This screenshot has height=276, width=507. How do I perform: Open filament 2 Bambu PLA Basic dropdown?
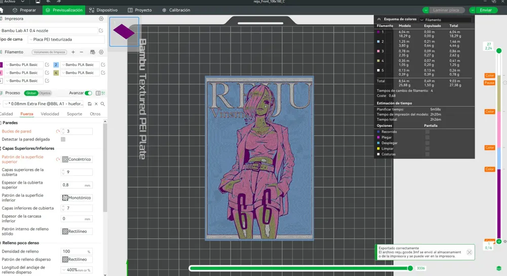(x=80, y=65)
